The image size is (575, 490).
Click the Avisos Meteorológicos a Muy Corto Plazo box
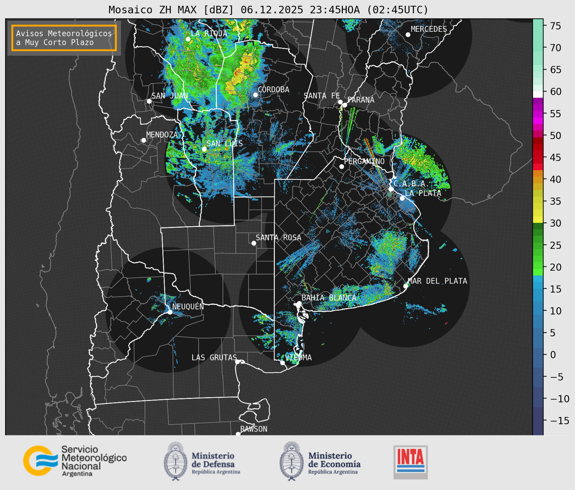point(64,38)
